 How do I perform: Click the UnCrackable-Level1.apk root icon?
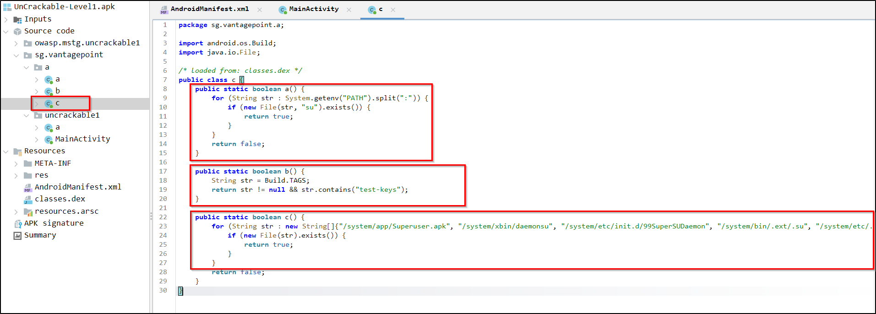7,7
